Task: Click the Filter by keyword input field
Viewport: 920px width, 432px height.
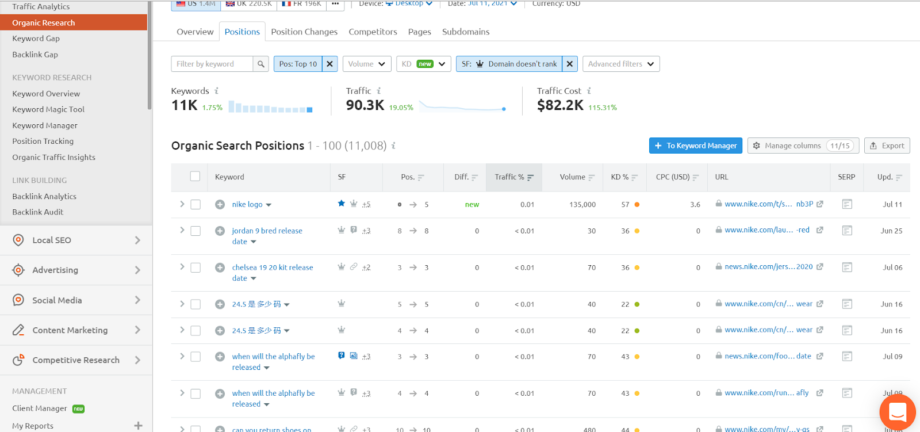Action: [x=212, y=64]
